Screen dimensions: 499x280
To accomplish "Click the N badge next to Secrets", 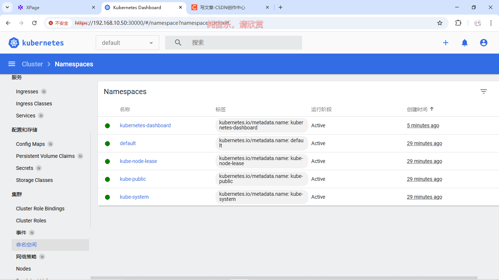I will (x=39, y=168).
